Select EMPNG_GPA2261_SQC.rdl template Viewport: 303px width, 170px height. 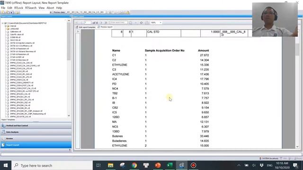coord(20,102)
